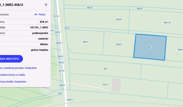Click the Pokaż link with paperclip icon
The height and width of the screenshot is (107, 183).
40,14
